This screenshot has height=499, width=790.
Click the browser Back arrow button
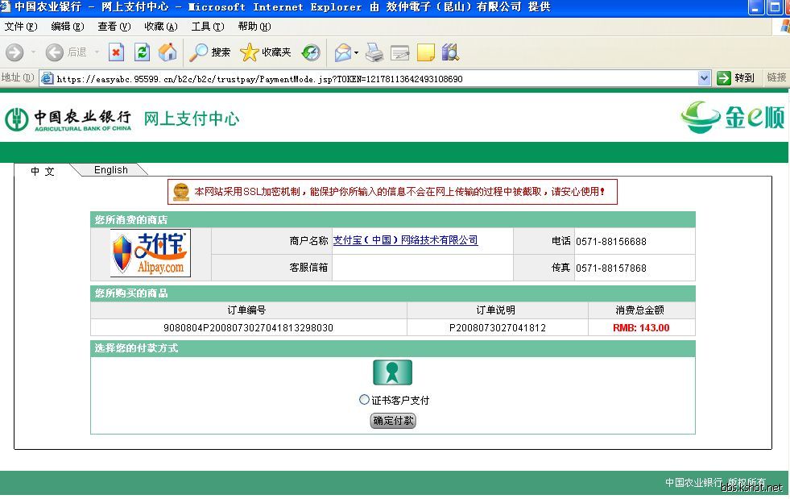coord(55,52)
